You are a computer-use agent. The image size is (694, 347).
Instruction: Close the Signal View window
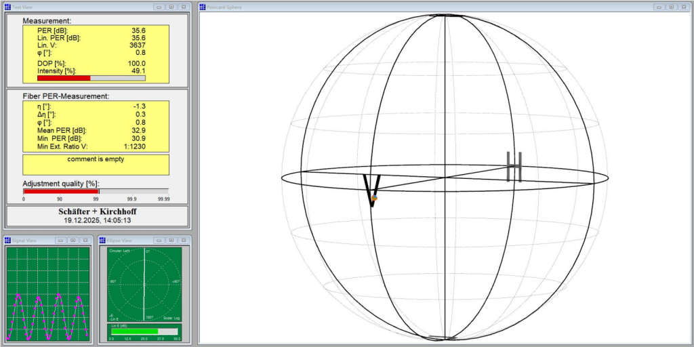pyautogui.click(x=85, y=241)
